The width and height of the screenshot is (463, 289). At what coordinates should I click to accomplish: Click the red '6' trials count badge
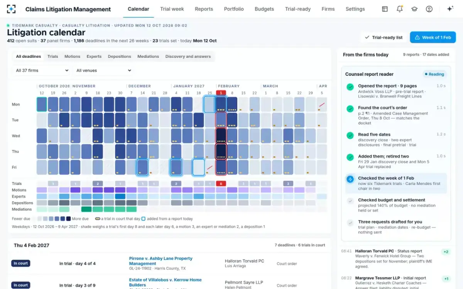point(221,183)
